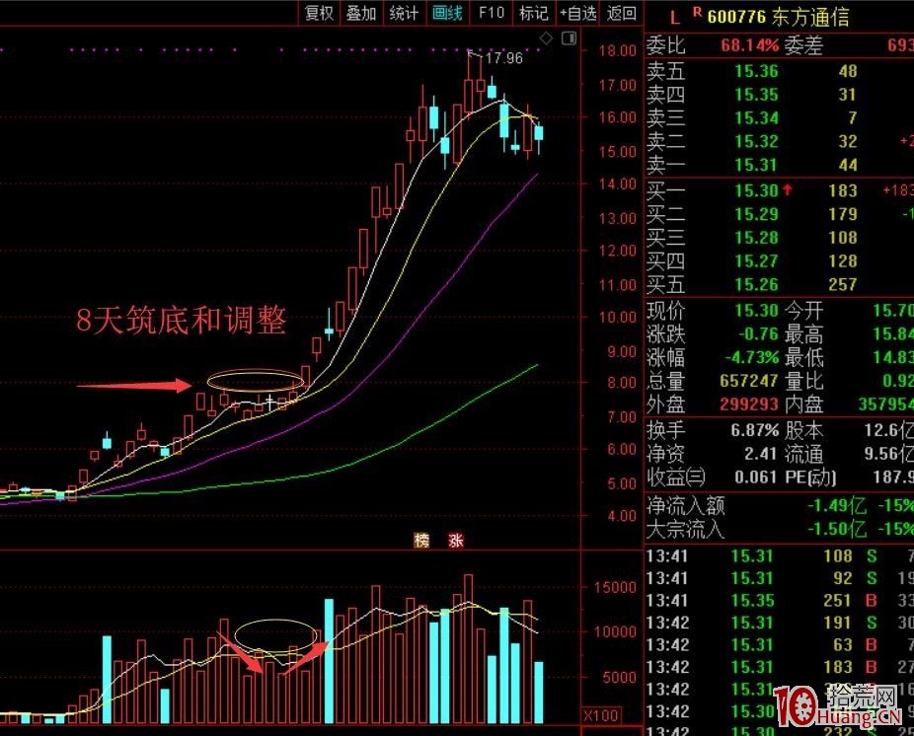Viewport: 914px width, 736px height.
Task: Select stock title 600776 东方通信
Action: pyautogui.click(x=778, y=17)
